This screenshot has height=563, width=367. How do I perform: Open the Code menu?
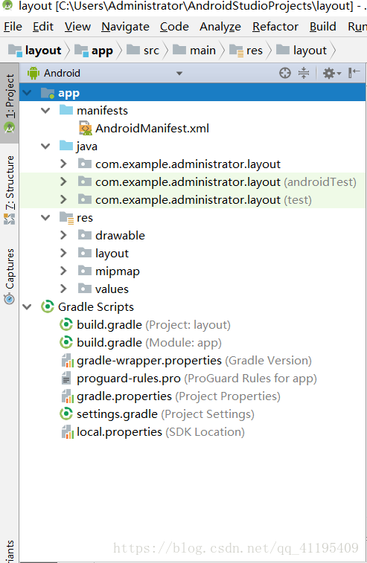[x=174, y=27]
